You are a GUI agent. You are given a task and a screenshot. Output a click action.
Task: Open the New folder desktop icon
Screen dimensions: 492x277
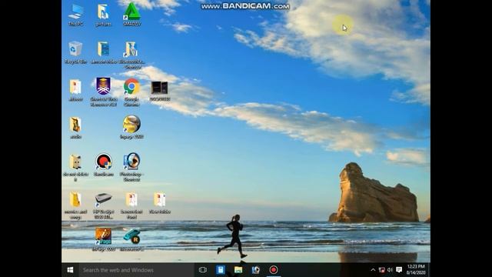point(160,203)
